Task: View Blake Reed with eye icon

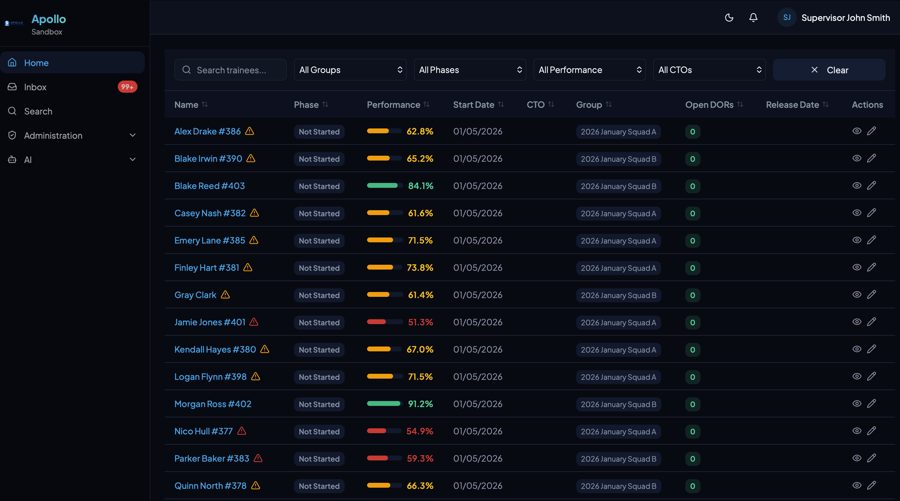Action: click(x=857, y=185)
